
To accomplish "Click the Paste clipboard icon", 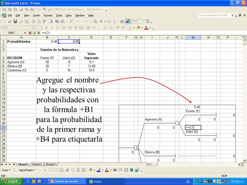I will click(63, 21).
